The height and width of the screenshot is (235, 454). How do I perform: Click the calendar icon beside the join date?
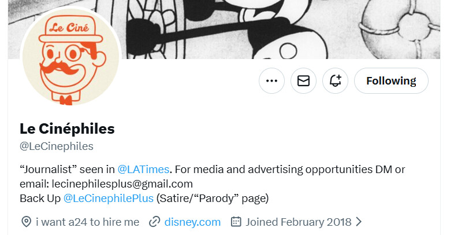(236, 222)
